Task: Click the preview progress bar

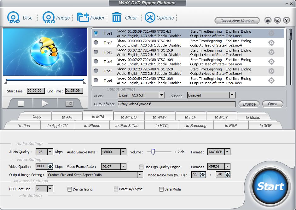Action: (x=45, y=80)
